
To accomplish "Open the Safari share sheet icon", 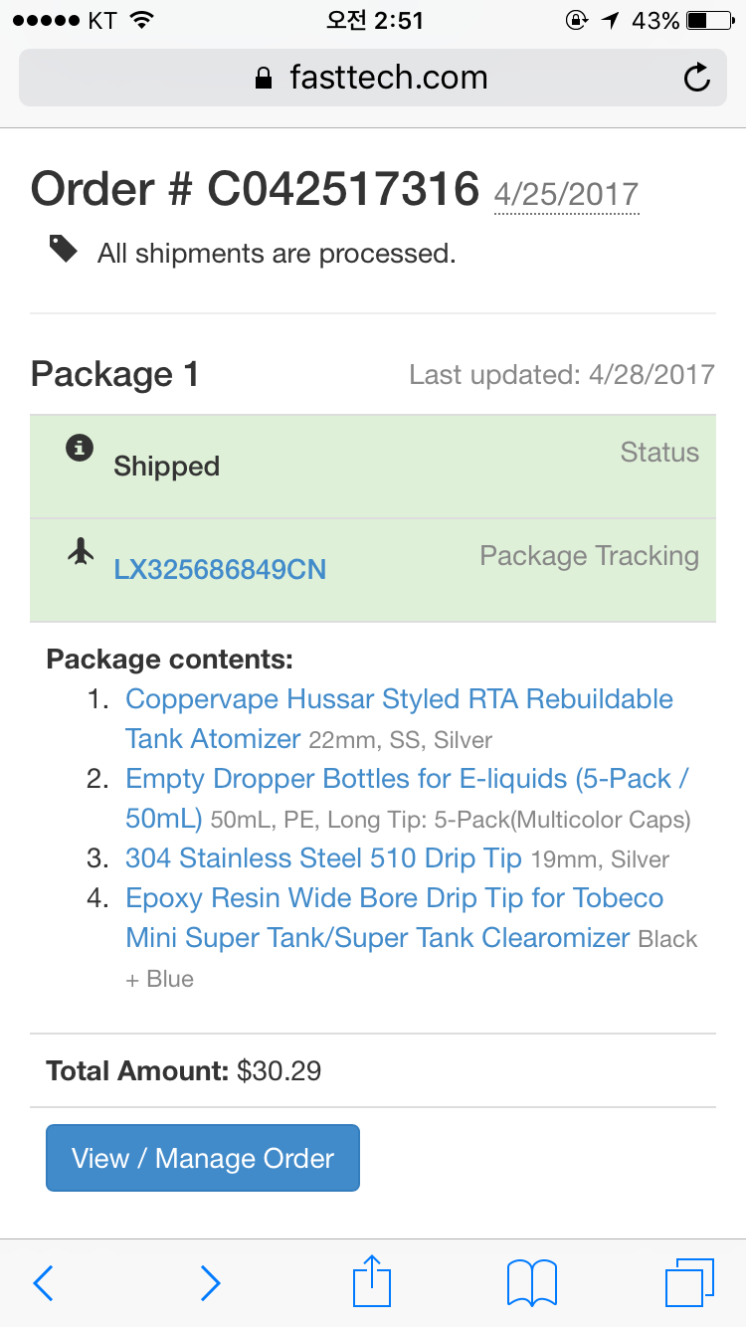I will (372, 1281).
